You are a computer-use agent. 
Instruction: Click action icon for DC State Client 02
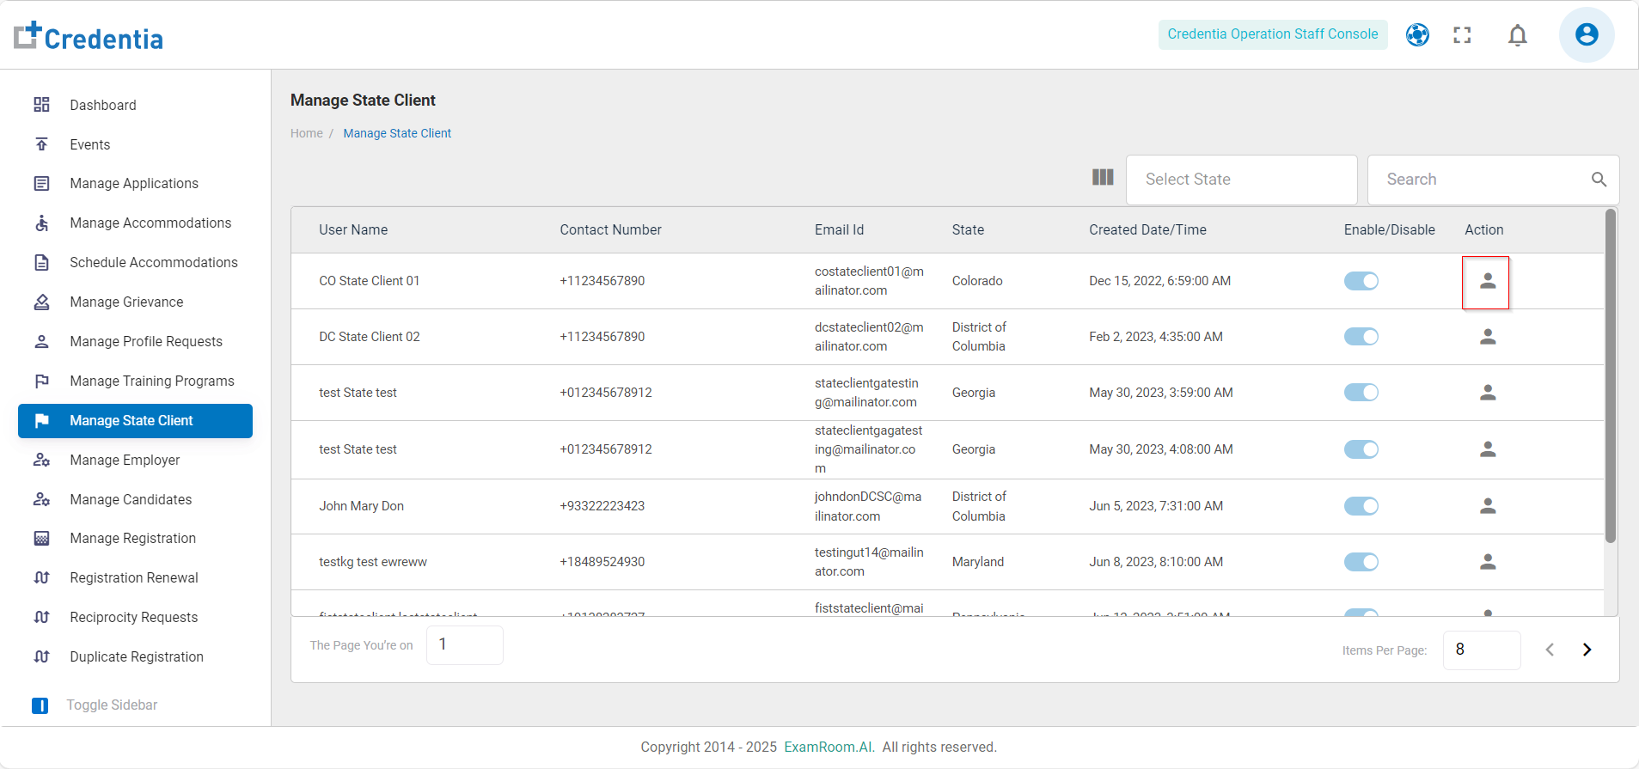(1488, 337)
